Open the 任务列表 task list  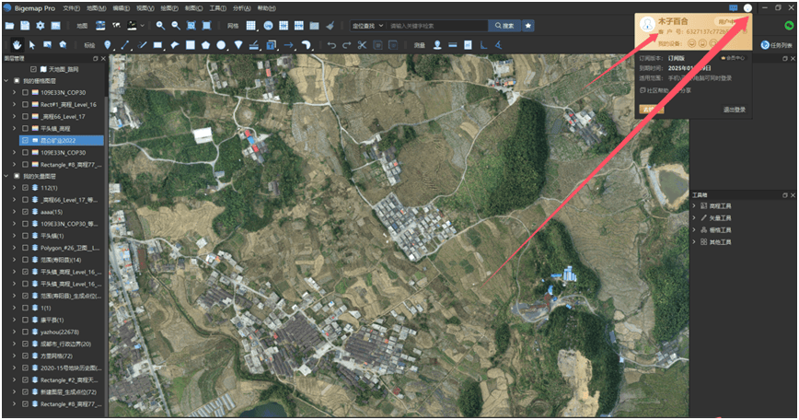[x=777, y=45]
